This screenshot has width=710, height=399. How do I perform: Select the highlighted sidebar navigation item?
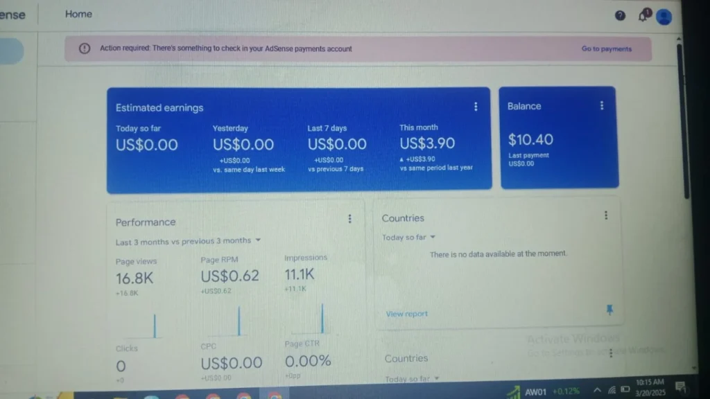(x=11, y=52)
